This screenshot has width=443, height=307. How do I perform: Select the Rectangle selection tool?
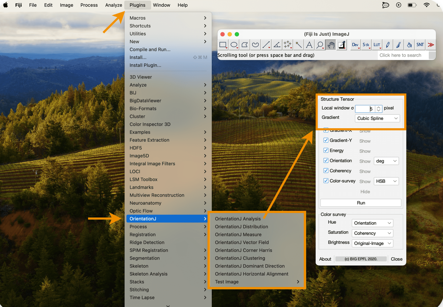tap(223, 45)
